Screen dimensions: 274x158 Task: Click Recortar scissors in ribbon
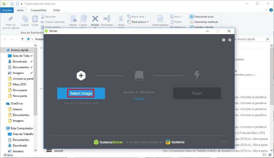(x=48, y=17)
